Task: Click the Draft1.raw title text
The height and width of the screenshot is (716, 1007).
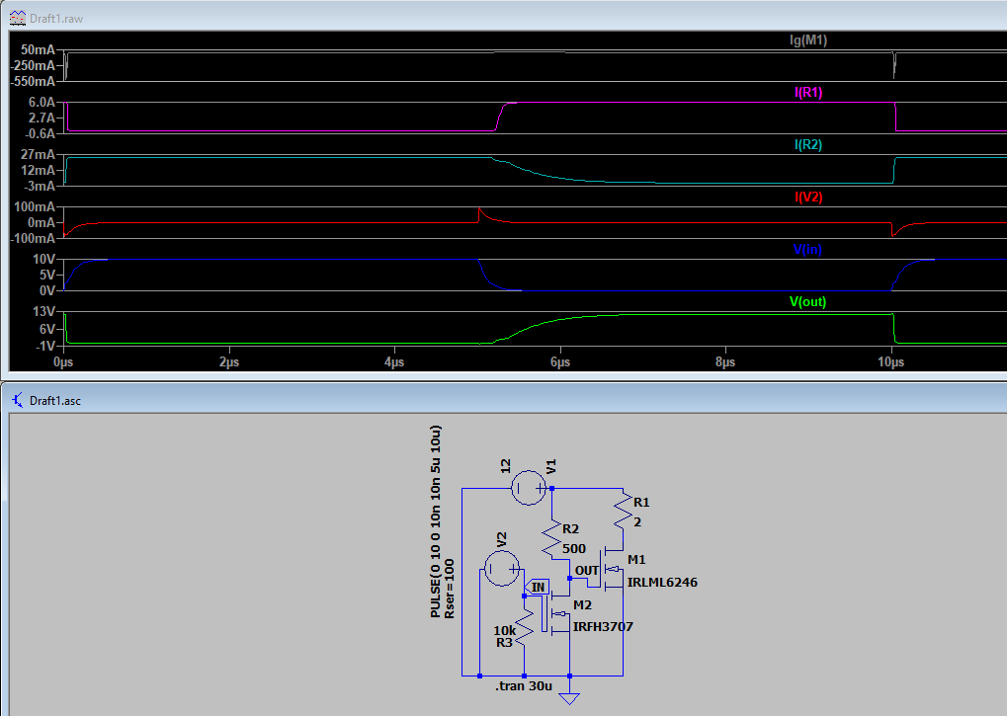Action: [56, 19]
